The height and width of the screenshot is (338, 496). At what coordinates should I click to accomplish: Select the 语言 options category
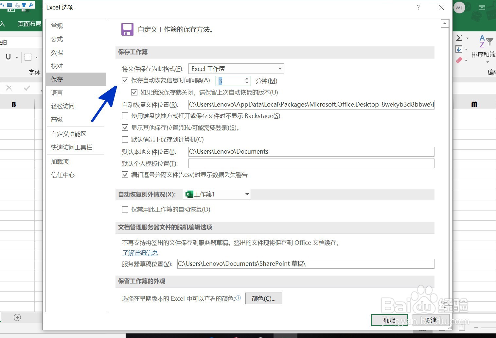[x=76, y=93]
